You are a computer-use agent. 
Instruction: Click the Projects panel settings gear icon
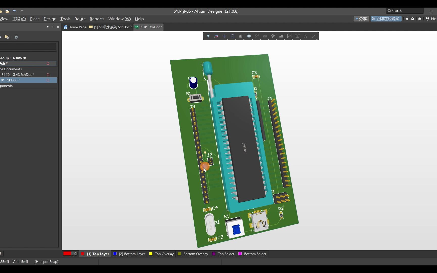pyautogui.click(x=16, y=37)
